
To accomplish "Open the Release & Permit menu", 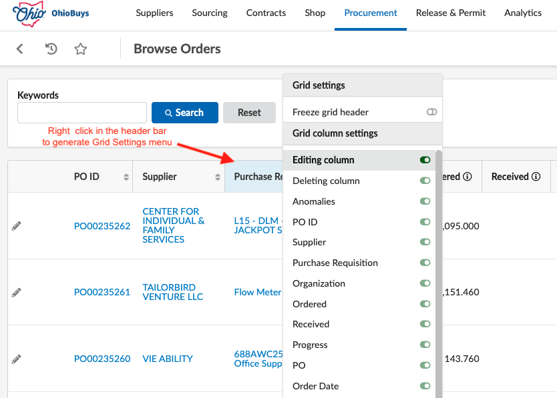I will (x=450, y=13).
